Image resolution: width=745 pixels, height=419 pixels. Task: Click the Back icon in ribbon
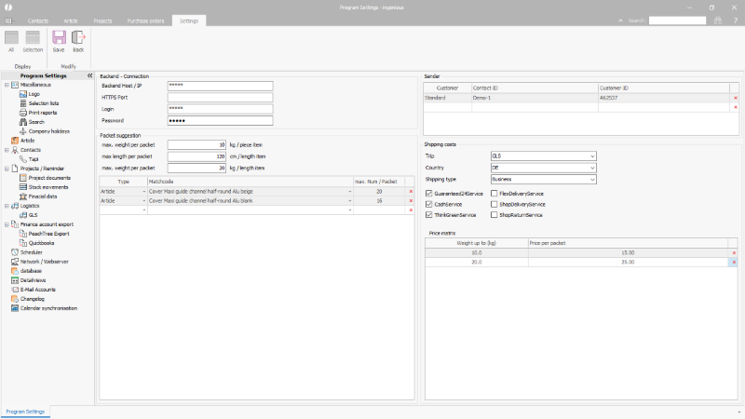[78, 41]
